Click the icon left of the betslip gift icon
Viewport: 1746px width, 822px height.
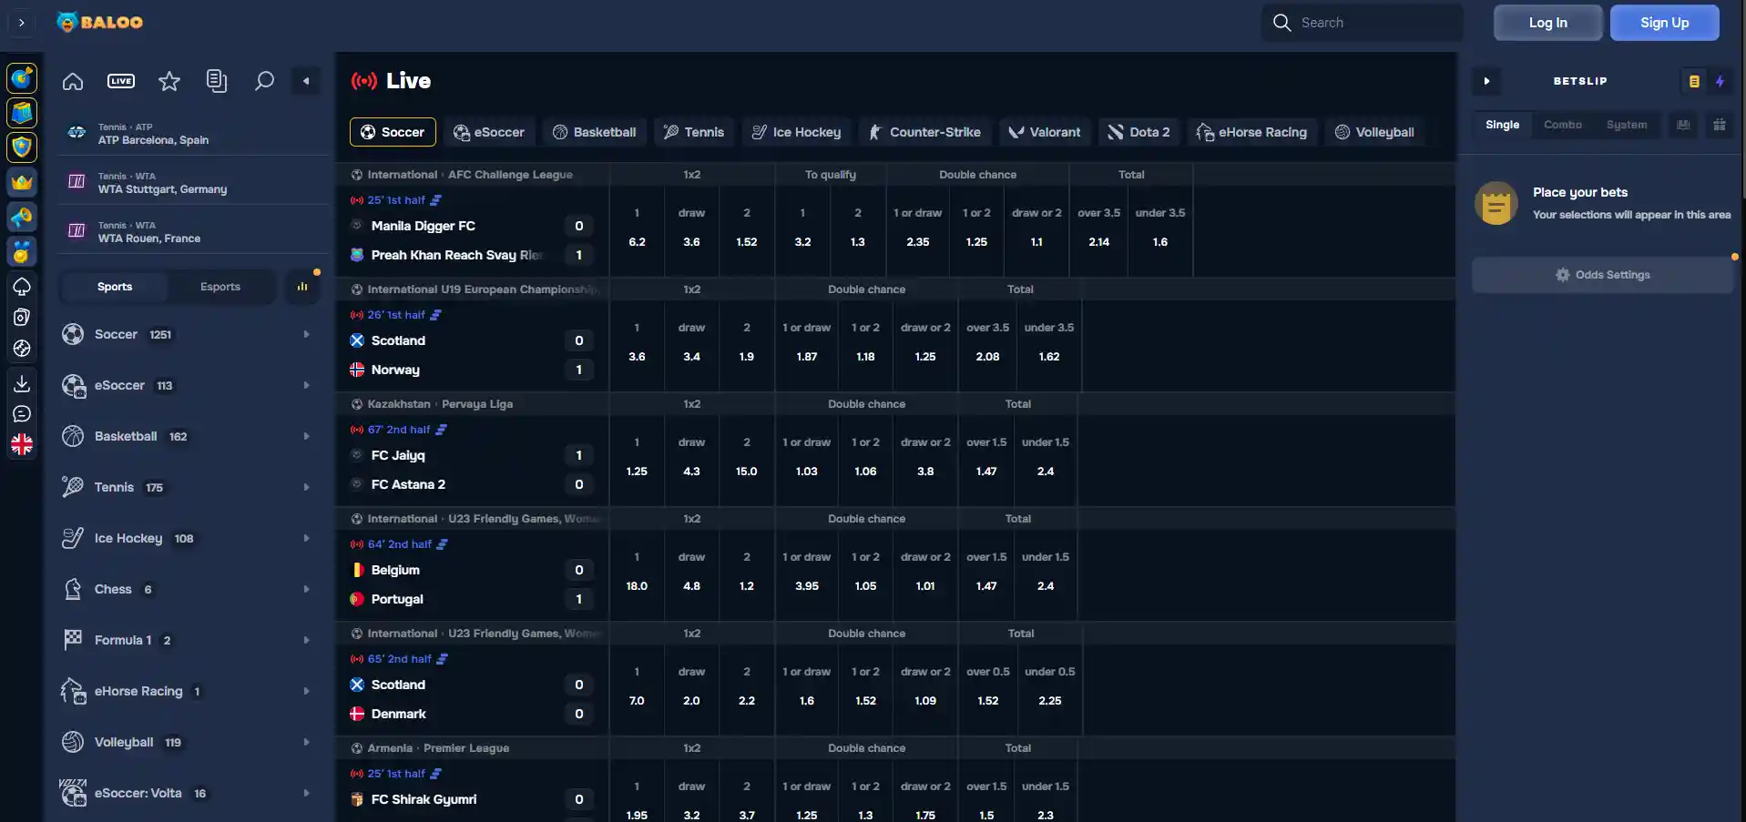click(x=1683, y=125)
